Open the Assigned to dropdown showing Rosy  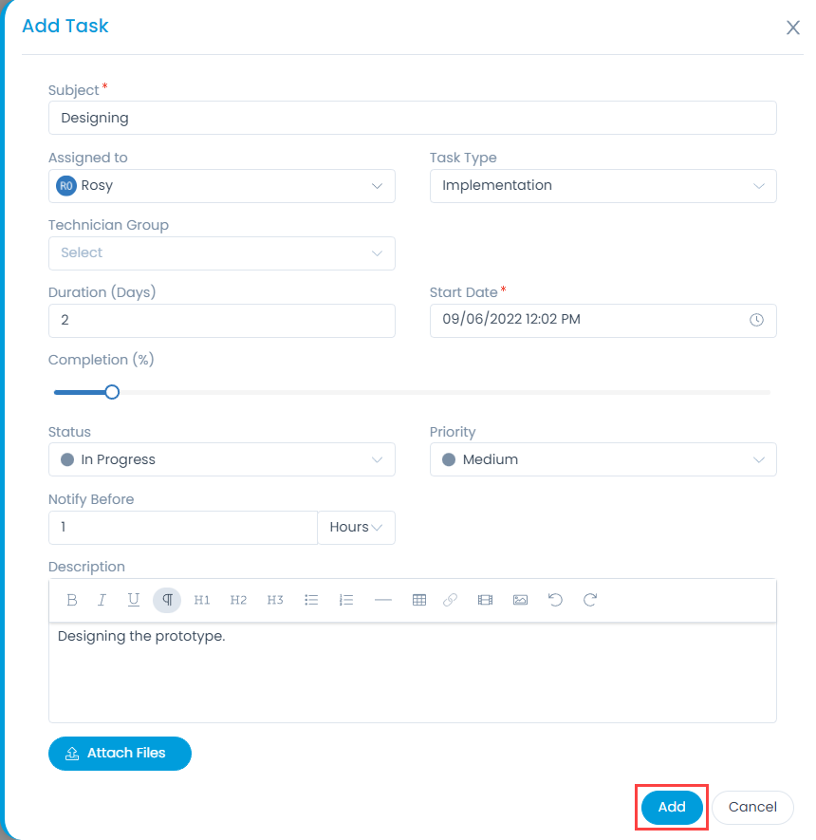[x=222, y=186]
